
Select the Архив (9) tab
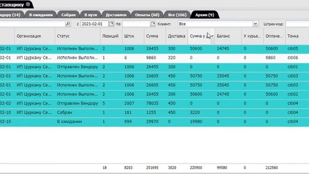[205, 15]
